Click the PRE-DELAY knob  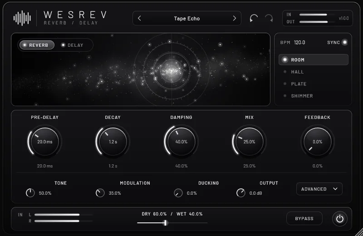[44, 142]
